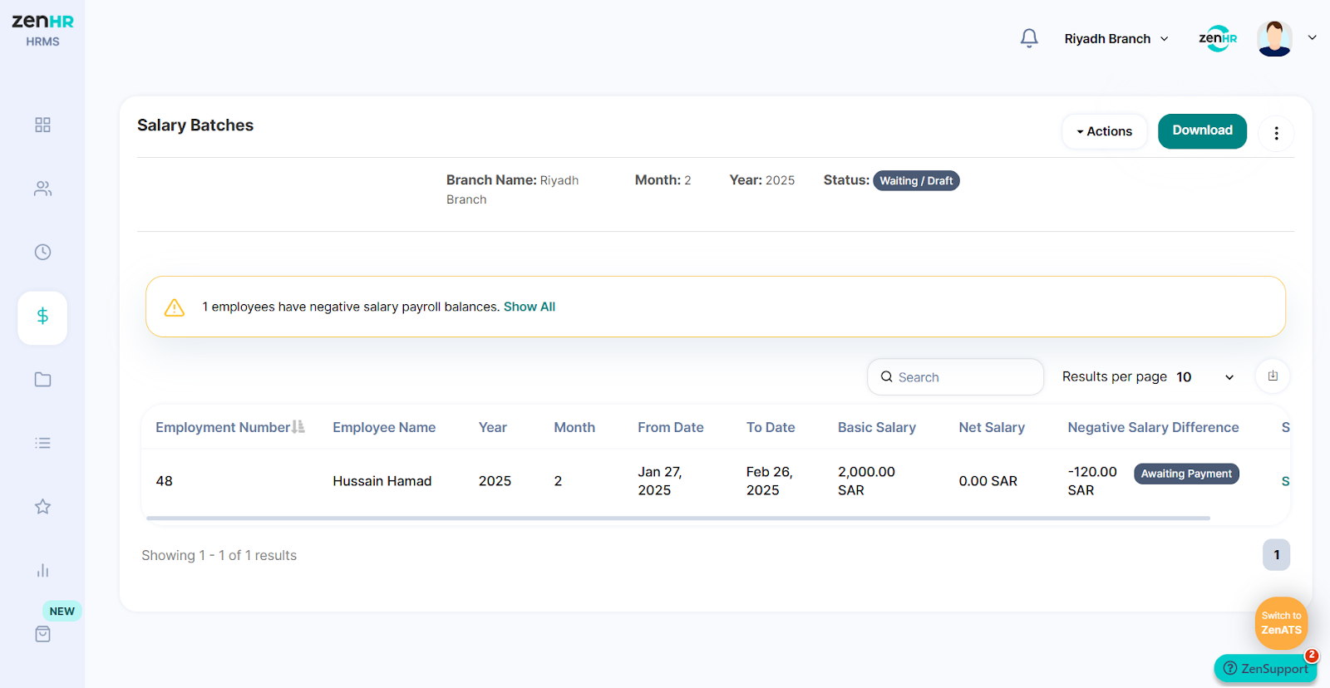Open the ZenSupport help widget

pyautogui.click(x=1265, y=668)
